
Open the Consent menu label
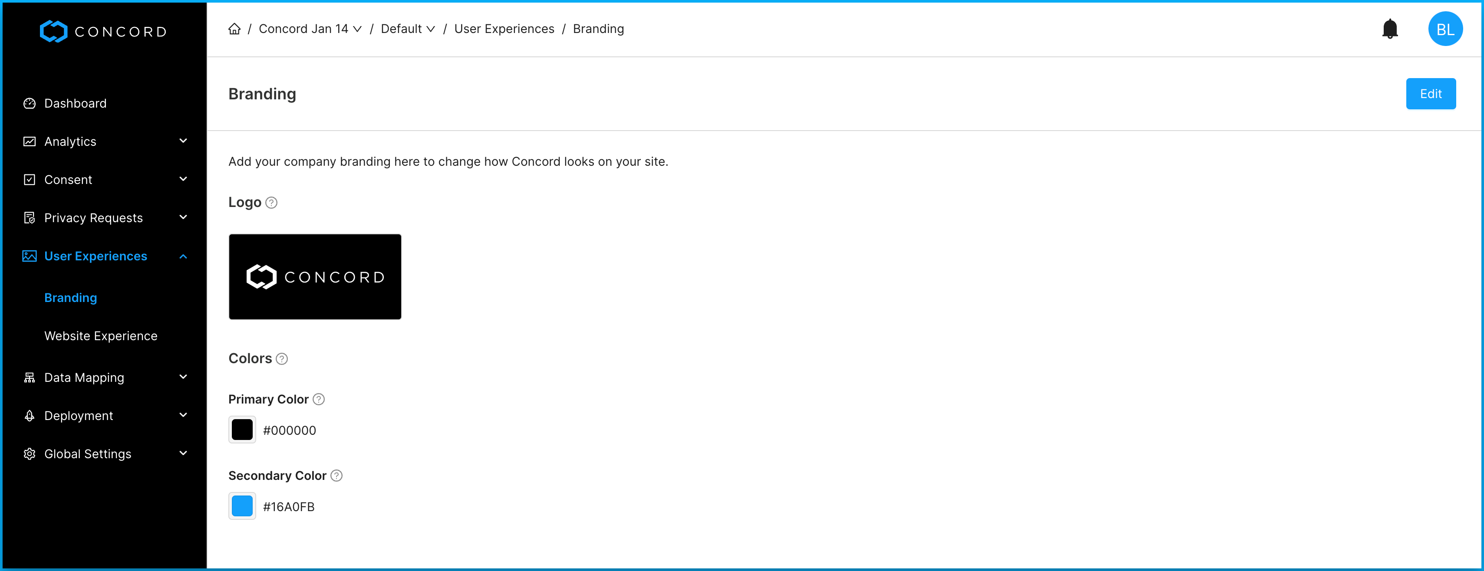pyautogui.click(x=68, y=180)
